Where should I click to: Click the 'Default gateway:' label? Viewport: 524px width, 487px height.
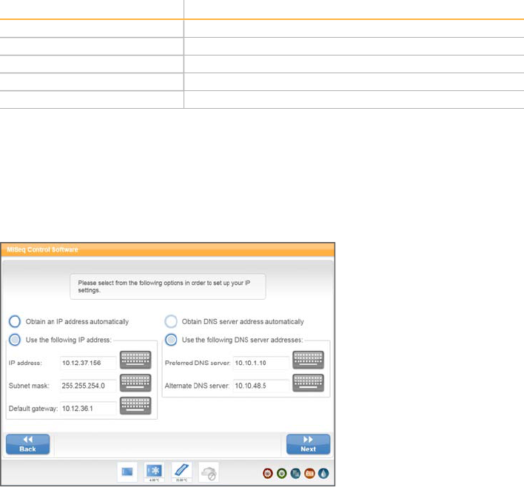pyautogui.click(x=33, y=409)
